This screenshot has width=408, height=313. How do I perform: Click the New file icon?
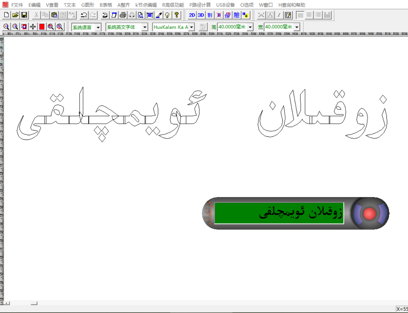6,15
